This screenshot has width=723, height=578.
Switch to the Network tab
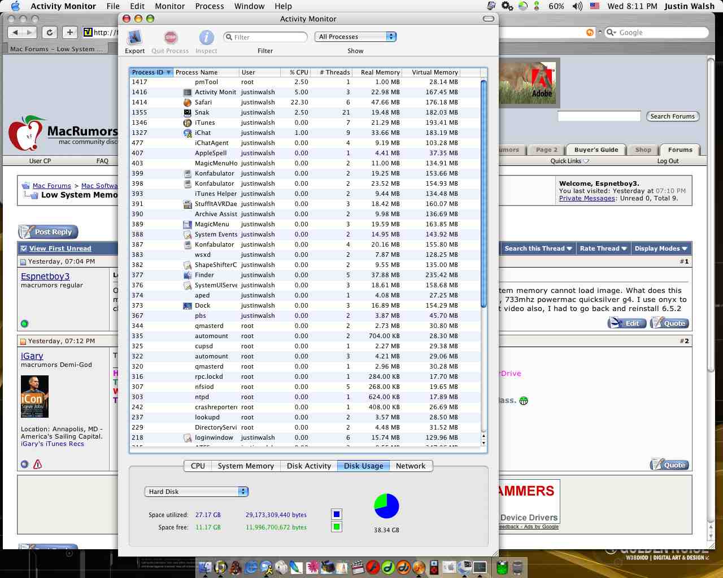411,466
